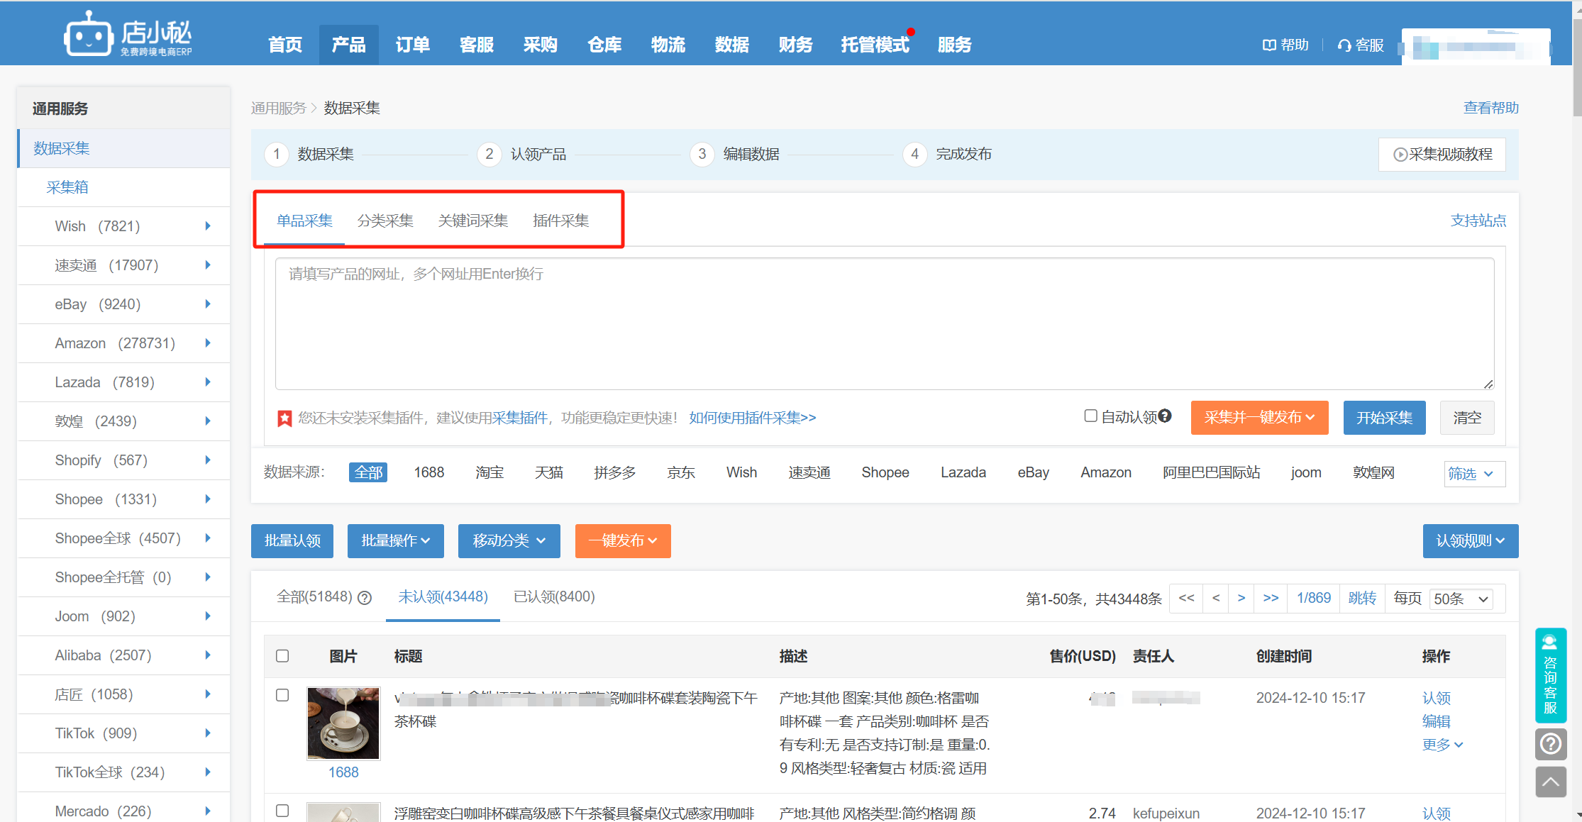Expand the TikTok (909) sidebar arrow
Viewport: 1582px width, 822px height.
[x=208, y=733]
